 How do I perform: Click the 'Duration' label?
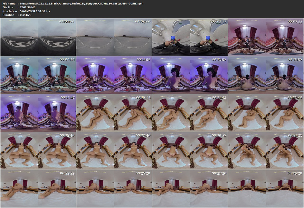tap(8, 15)
